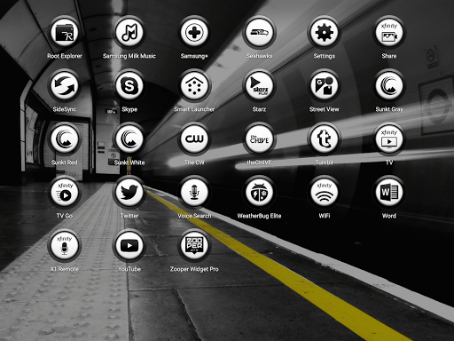This screenshot has width=454, height=341.
Task: Open the Smart Launcher icon
Action: (194, 86)
